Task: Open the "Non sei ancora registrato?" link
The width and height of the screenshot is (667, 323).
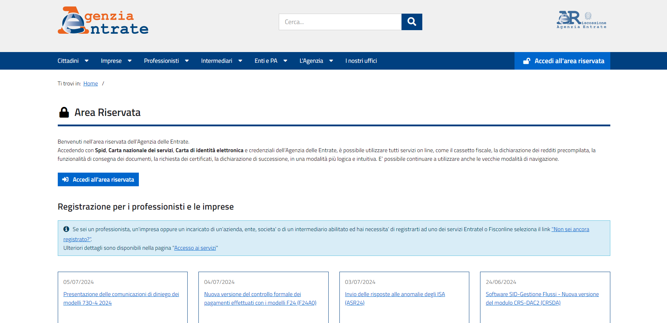Action: pyautogui.click(x=570, y=229)
